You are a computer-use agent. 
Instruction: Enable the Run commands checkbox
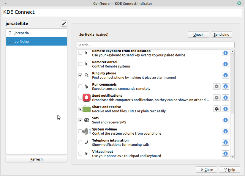point(80,86)
